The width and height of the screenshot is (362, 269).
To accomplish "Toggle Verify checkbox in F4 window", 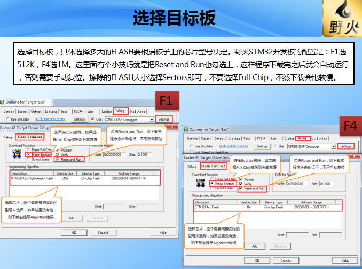I will (x=241, y=184).
